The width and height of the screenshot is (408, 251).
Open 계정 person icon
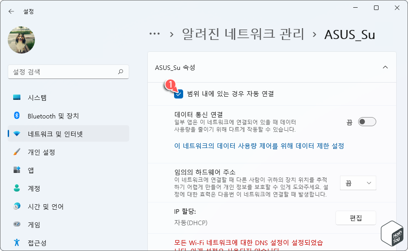click(x=17, y=188)
